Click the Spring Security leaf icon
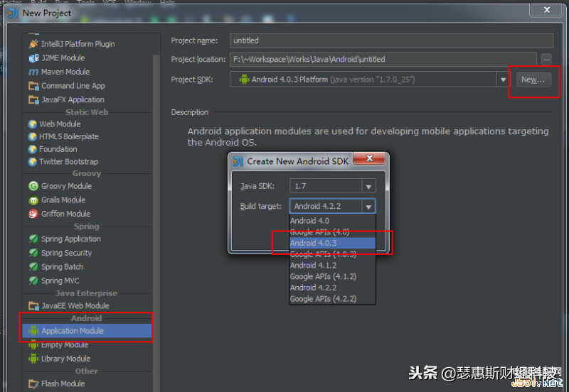 click(x=33, y=253)
